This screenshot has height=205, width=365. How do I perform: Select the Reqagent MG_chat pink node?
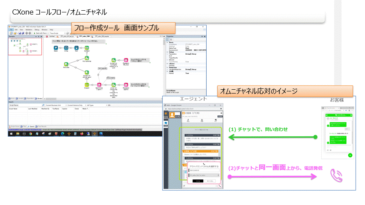pyautogui.click(x=126, y=61)
